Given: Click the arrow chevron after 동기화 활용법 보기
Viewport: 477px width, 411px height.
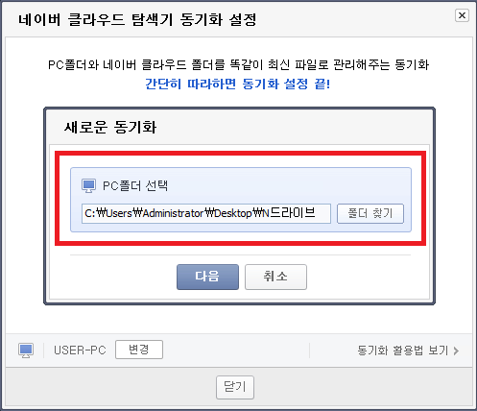Looking at the screenshot, I should pyautogui.click(x=456, y=351).
